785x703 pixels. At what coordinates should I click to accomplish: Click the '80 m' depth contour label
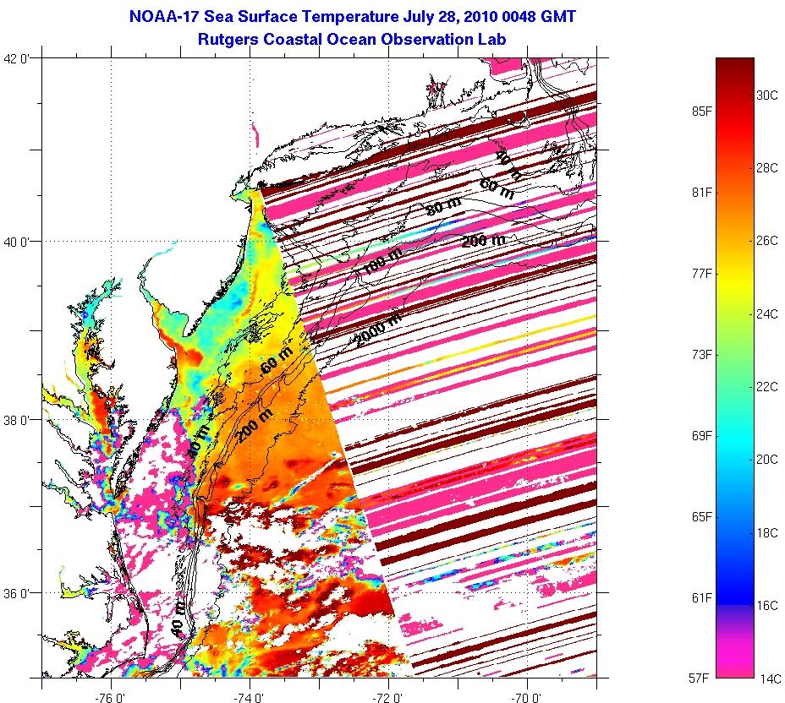tap(443, 206)
